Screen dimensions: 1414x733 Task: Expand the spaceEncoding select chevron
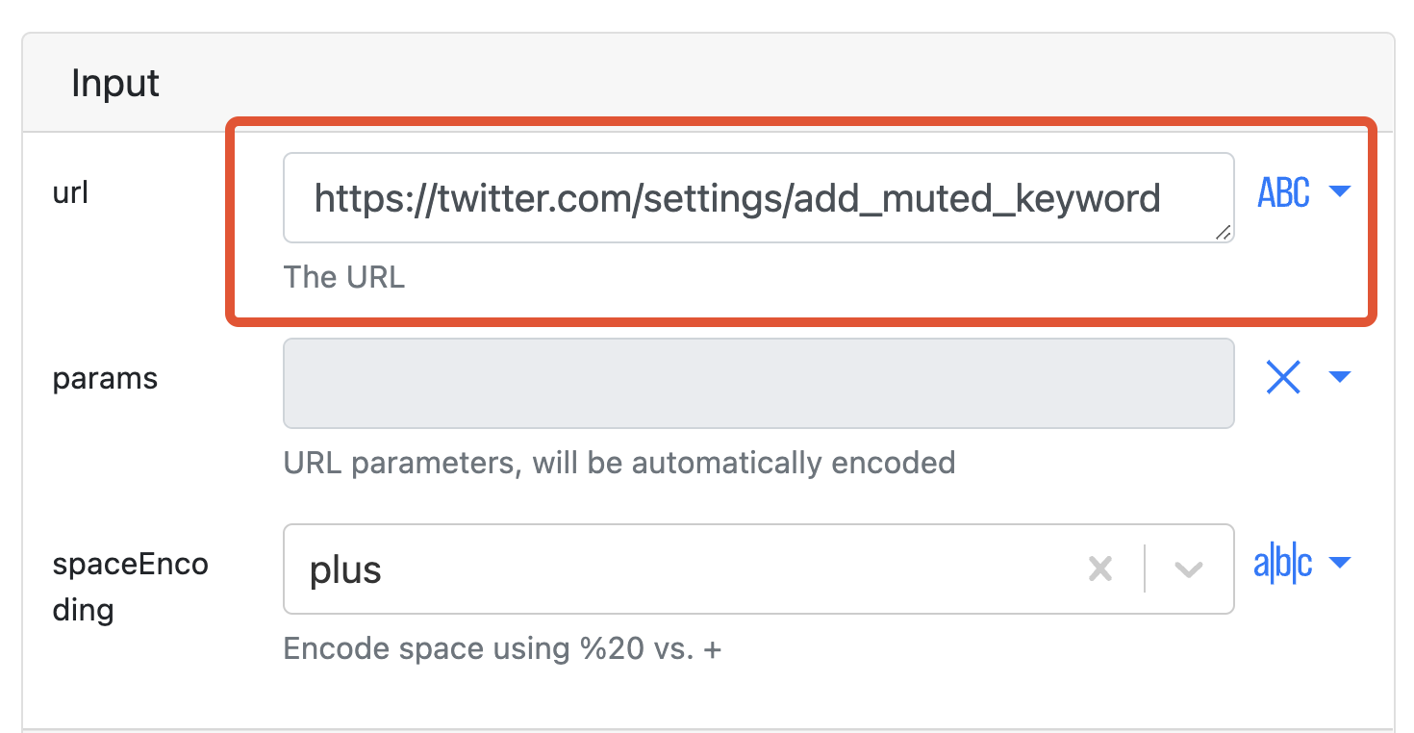pos(1189,569)
